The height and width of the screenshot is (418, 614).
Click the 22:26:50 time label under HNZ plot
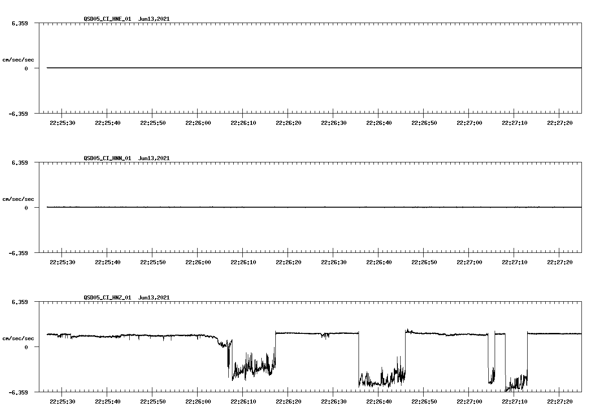pos(424,402)
